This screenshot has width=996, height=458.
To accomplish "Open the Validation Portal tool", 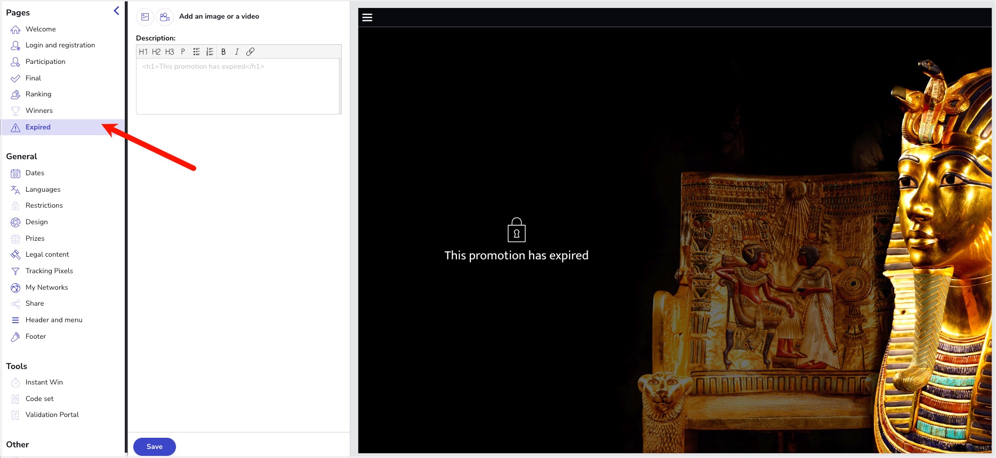I will pyautogui.click(x=52, y=415).
